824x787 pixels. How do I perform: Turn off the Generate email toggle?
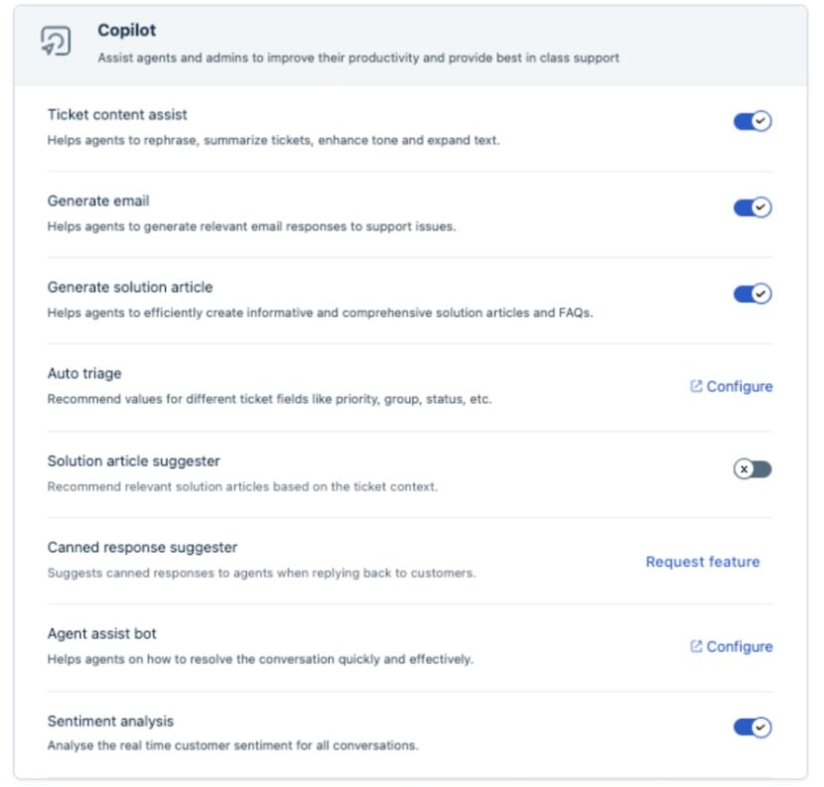pyautogui.click(x=752, y=207)
